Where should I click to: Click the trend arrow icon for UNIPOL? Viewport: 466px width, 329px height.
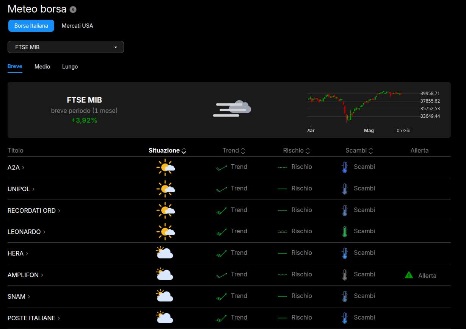(x=221, y=189)
